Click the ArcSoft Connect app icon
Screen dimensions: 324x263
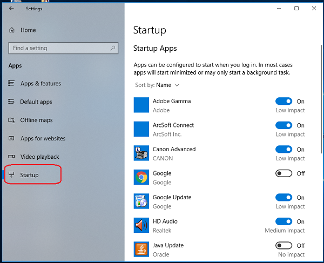(141, 129)
